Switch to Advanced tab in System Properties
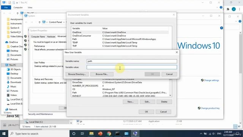243x137 pixels. click(x=62, y=37)
